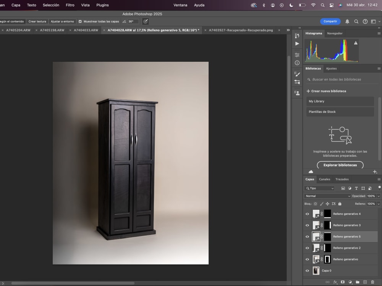Click the pressure for size brush icon
The image size is (382, 286).
tap(146, 21)
